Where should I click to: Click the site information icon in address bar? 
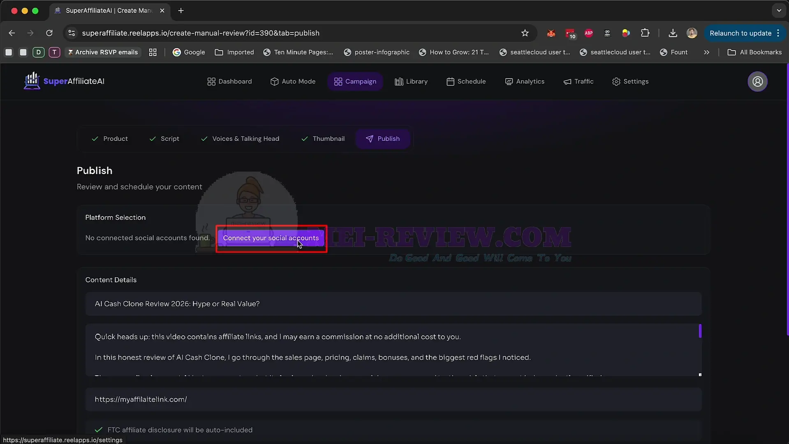tap(72, 33)
